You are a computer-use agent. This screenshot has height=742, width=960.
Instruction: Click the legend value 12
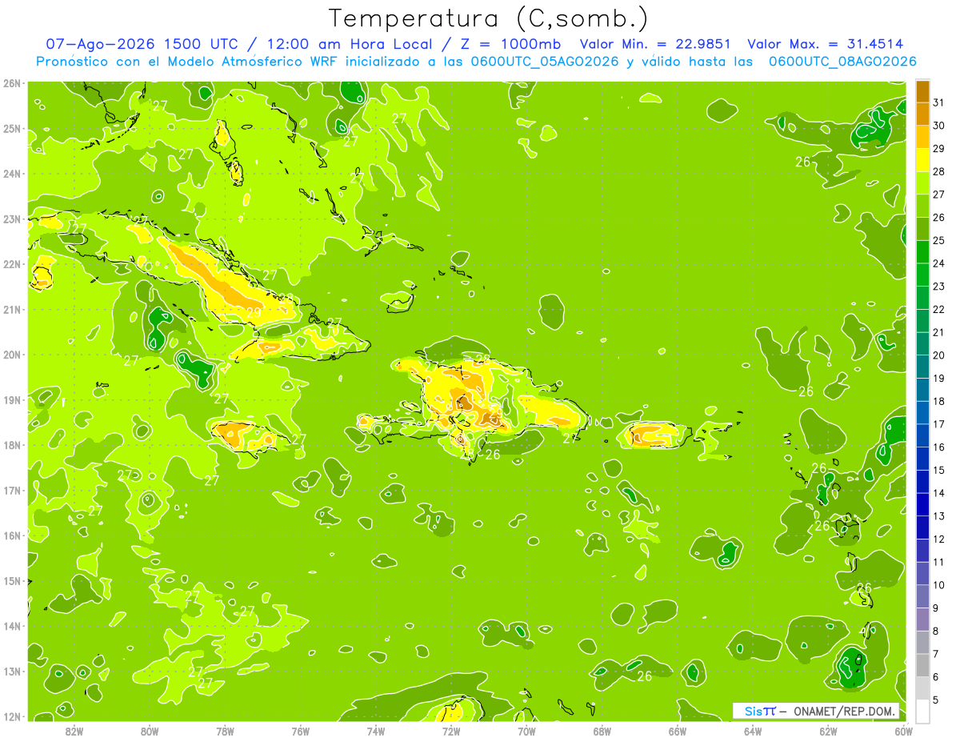pyautogui.click(x=939, y=539)
